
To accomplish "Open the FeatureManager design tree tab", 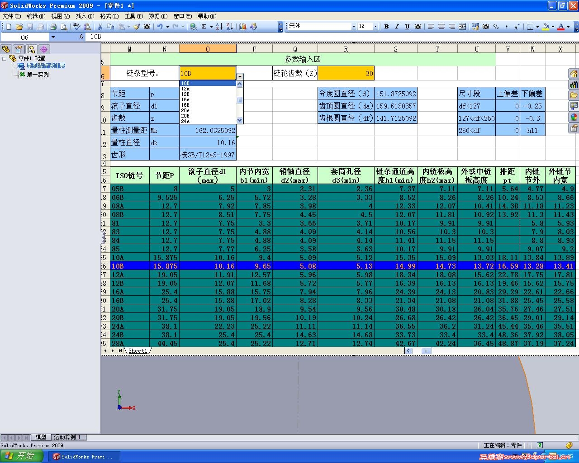I will coord(6,49).
